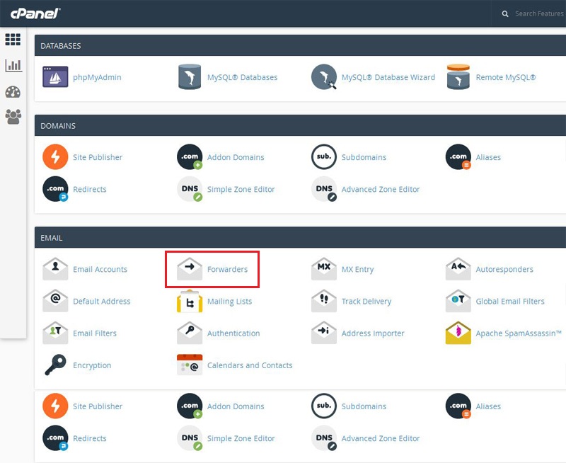Open the Mailing Lists link

tap(229, 301)
